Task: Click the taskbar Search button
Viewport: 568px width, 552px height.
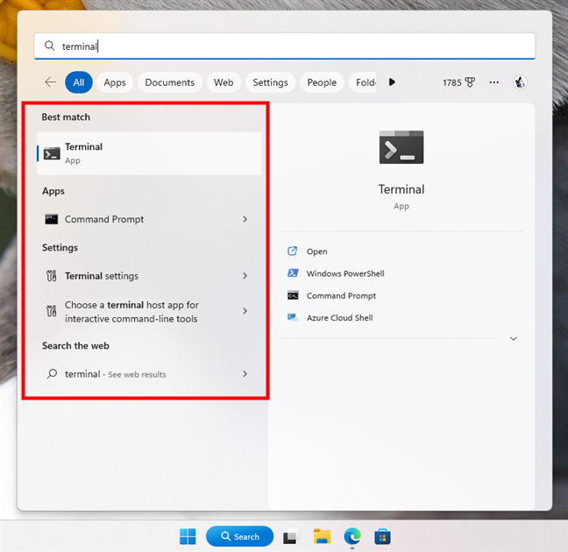Action: click(x=239, y=536)
